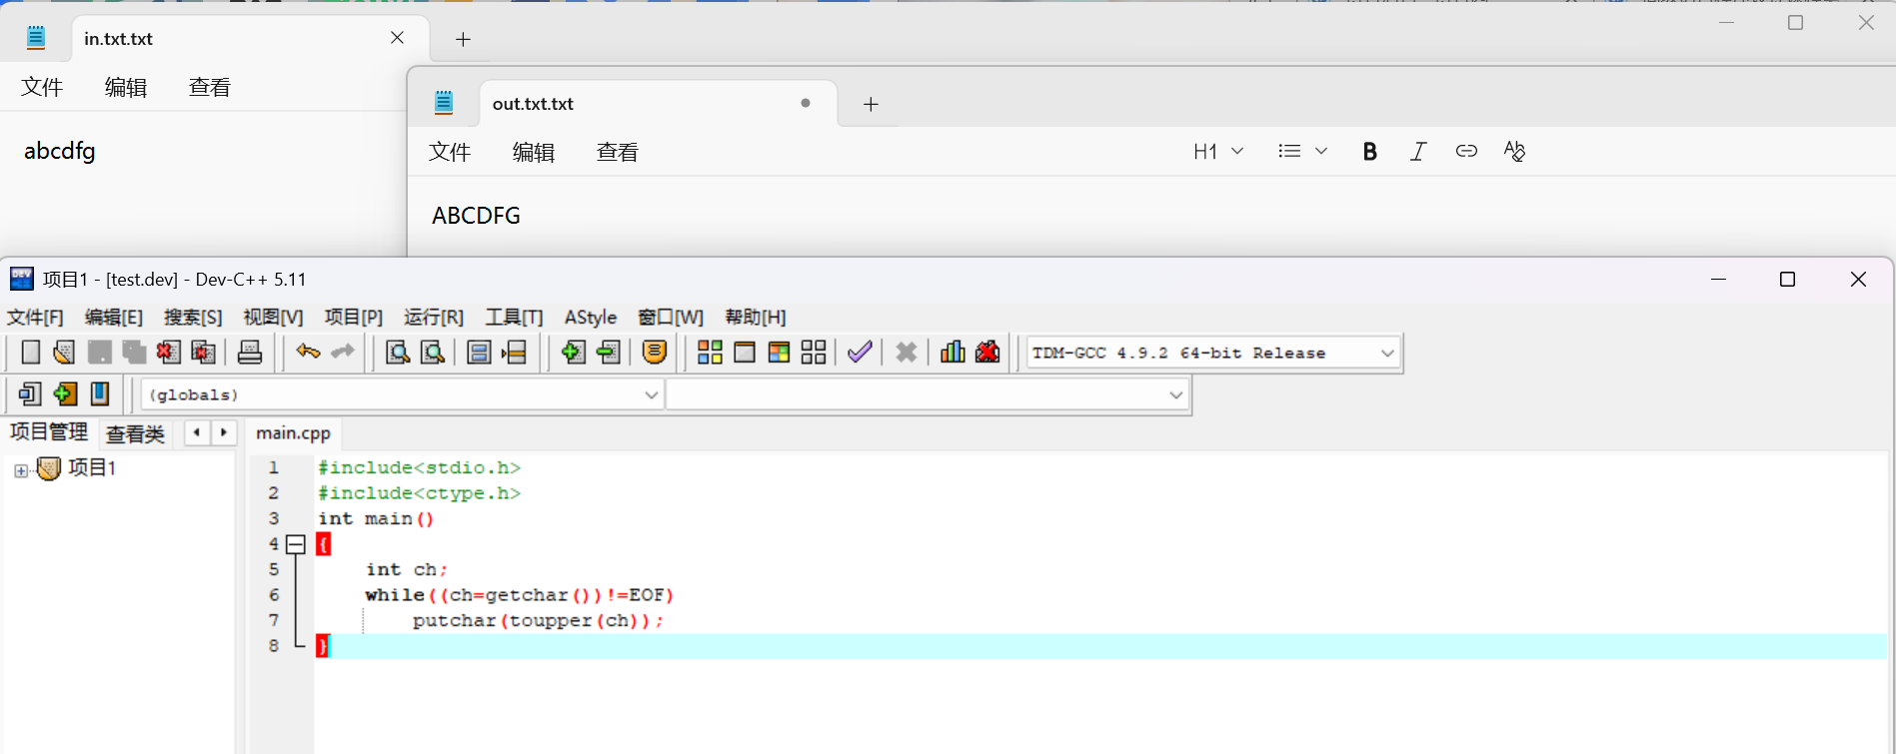Open 窗口[W] menu in Dev-C++

click(671, 318)
